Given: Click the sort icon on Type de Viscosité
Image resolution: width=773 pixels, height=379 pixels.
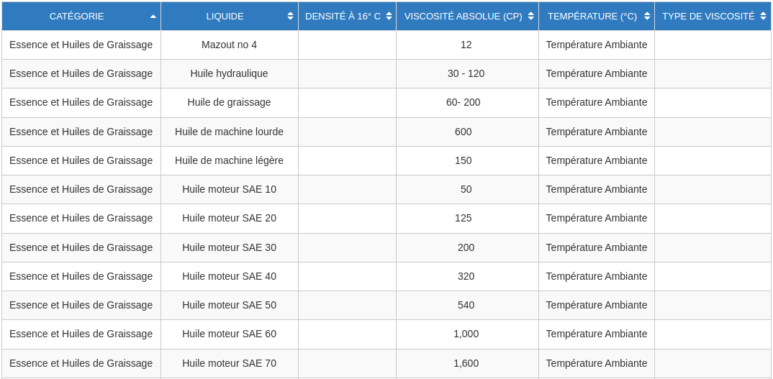Looking at the screenshot, I should (x=764, y=17).
